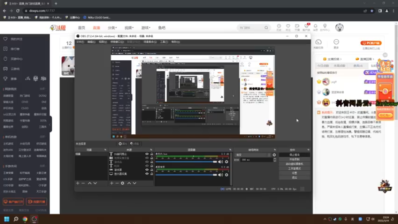Toggle the lock on the game capture source
The height and width of the screenshot is (224, 398).
(x=152, y=170)
